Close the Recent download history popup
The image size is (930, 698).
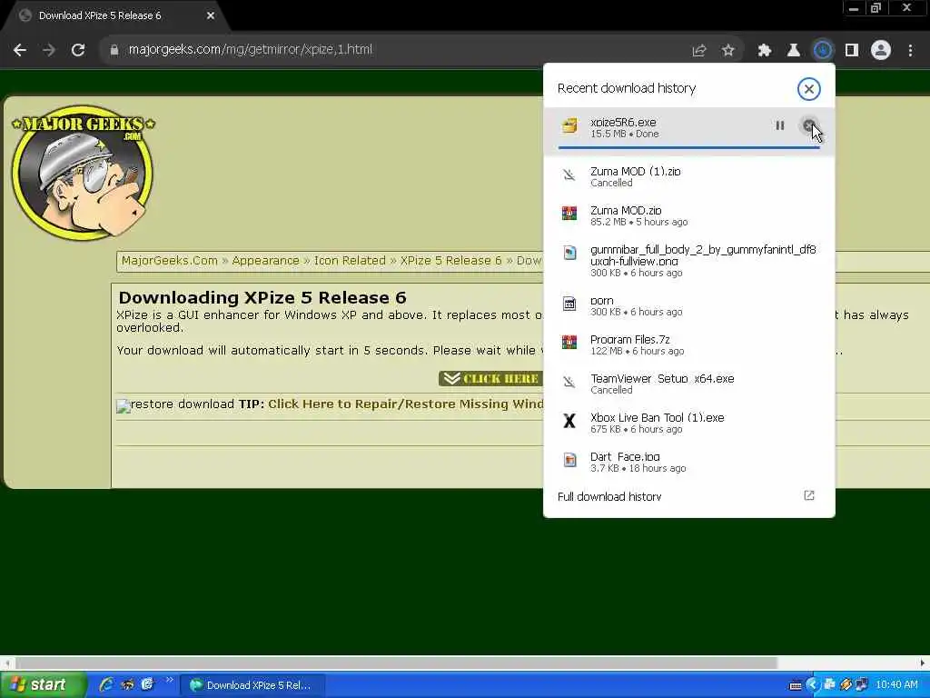[x=809, y=89]
